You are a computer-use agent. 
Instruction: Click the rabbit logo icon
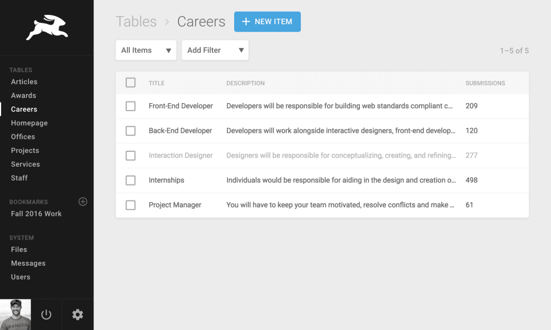coord(46,25)
